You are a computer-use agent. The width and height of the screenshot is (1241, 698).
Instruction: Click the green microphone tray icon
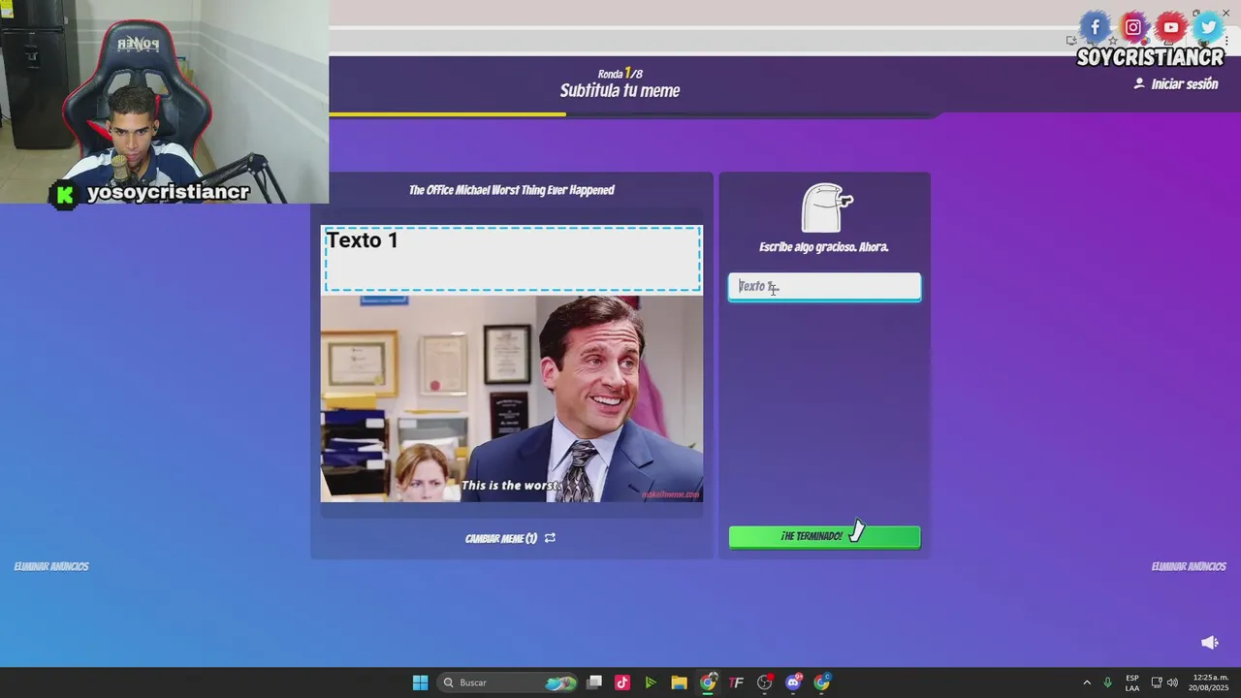pyautogui.click(x=1107, y=682)
